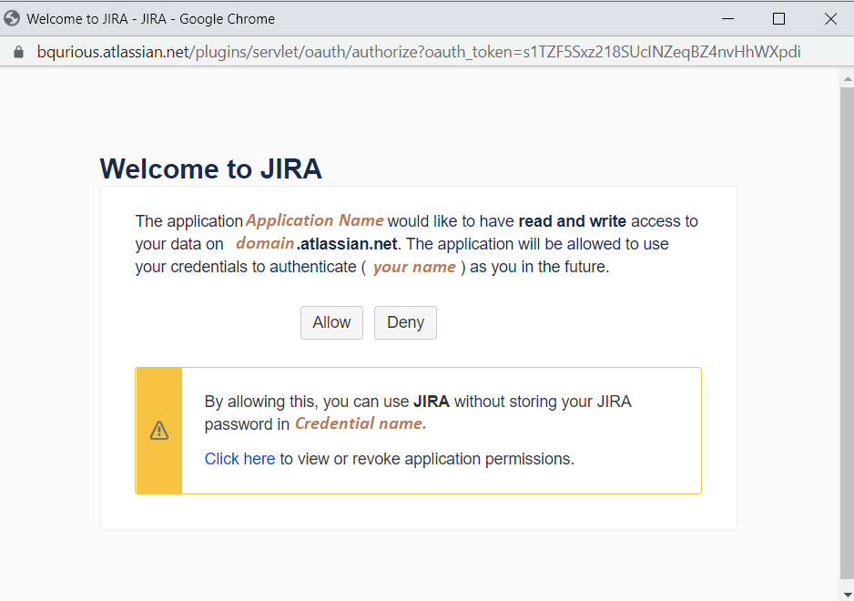
Task: Deny the application access request
Action: [405, 322]
